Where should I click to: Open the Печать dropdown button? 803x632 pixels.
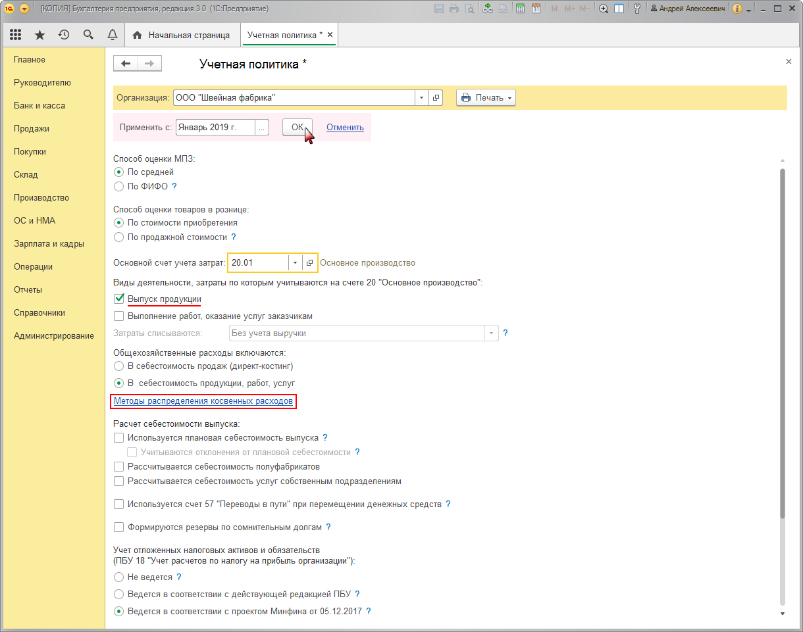coord(486,97)
